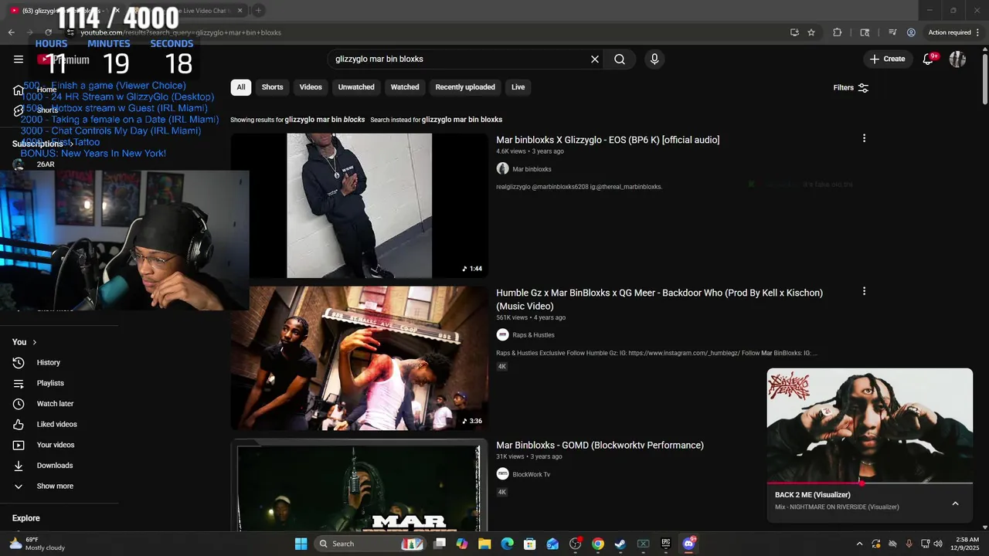
Task: Select the Unwatched filter chip
Action: coord(356,87)
